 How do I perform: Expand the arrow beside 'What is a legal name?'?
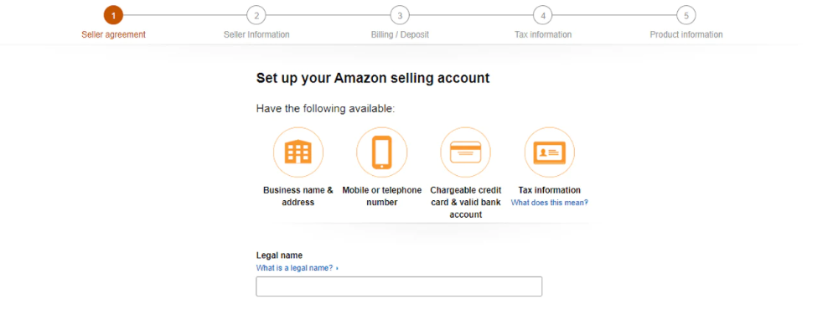(337, 269)
